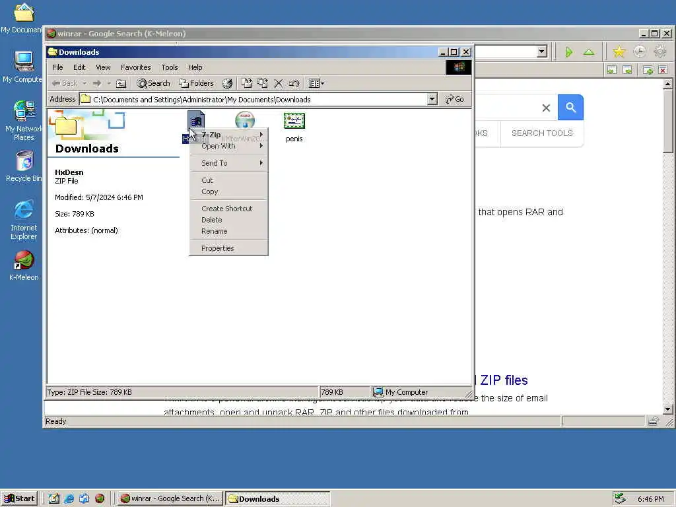Click the safely remove hardware tray icon
Image resolution: width=676 pixels, height=507 pixels.
click(620, 499)
